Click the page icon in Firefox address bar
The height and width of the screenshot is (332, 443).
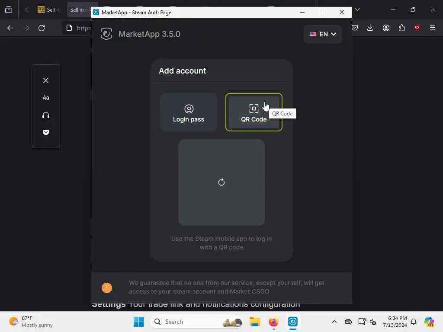[x=69, y=28]
